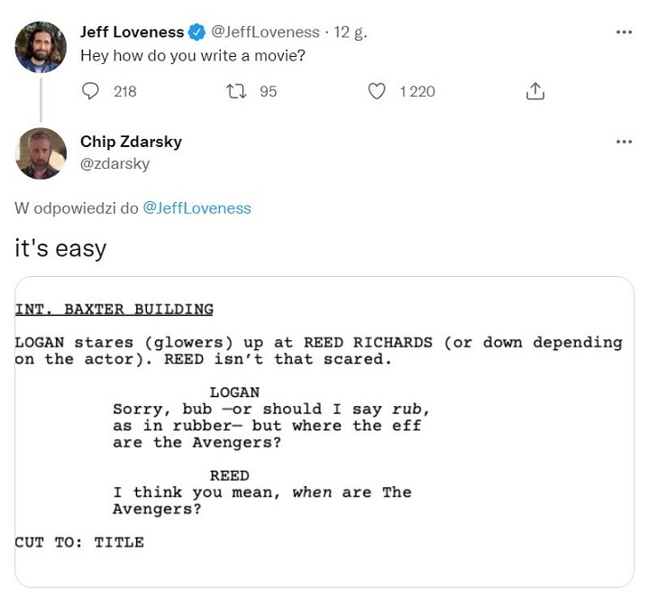The width and height of the screenshot is (649, 600).
Task: Click the 218 replies count number
Action: tap(125, 91)
